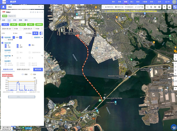Viewport: 177px width, 131px height.
Task: Click the blue 查询 query button
Action: point(35,33)
